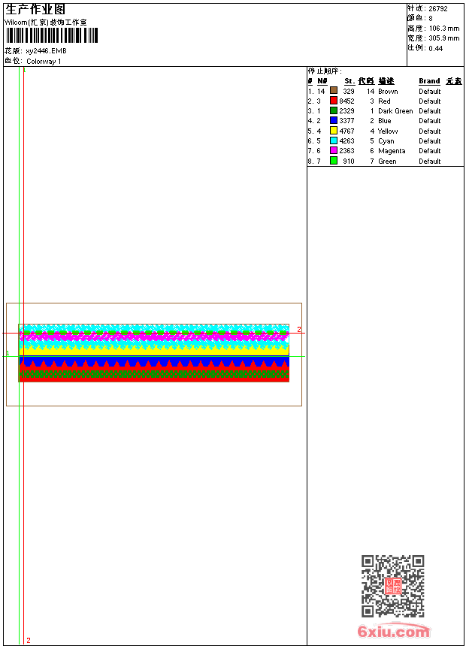The width and height of the screenshot is (466, 646).
Task: Click the color count value 8
Action: point(431,19)
